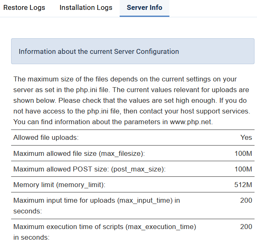Open the Installation Logs tab
The image size is (257, 243).
tap(86, 8)
